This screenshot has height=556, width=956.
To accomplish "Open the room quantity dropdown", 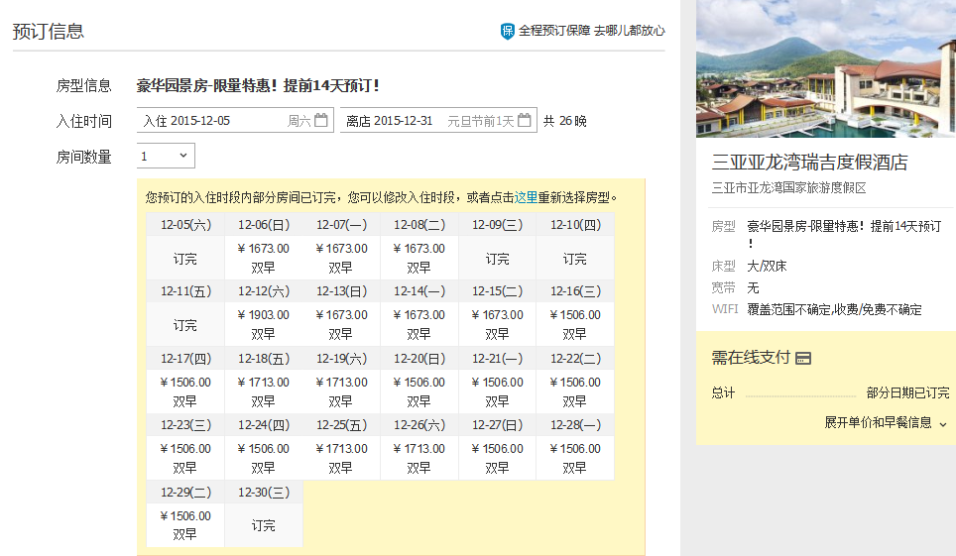I will [x=166, y=156].
